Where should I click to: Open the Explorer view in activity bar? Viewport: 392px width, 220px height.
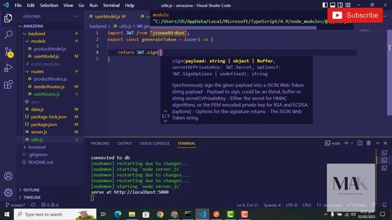pyautogui.click(x=8, y=18)
